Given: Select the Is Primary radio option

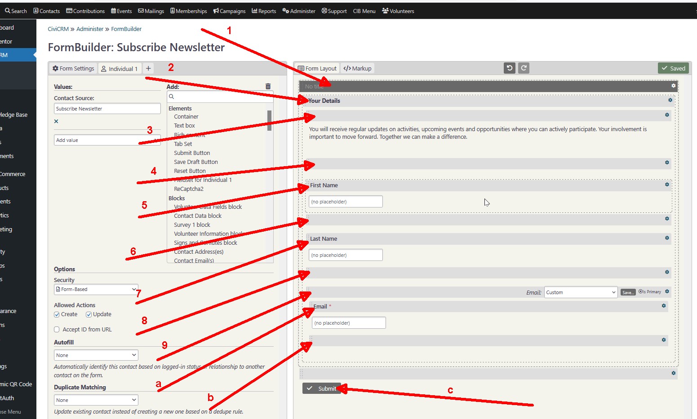Looking at the screenshot, I should point(641,291).
